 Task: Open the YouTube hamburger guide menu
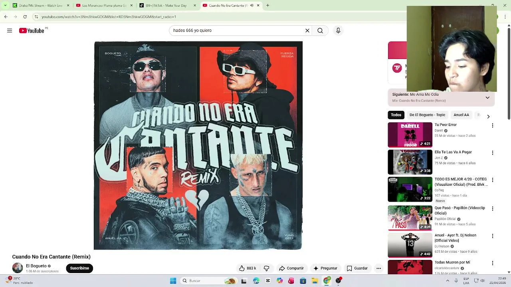pyautogui.click(x=10, y=31)
